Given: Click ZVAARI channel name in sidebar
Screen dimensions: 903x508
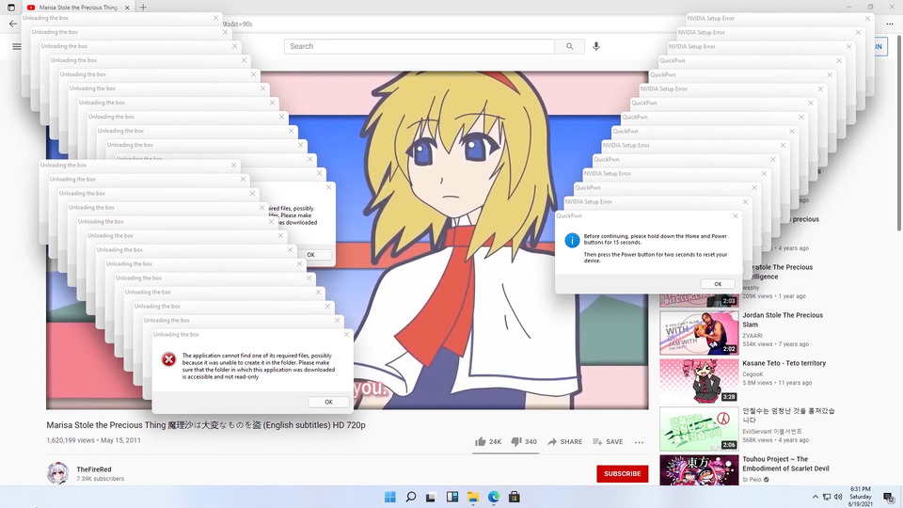Looking at the screenshot, I should tap(752, 335).
